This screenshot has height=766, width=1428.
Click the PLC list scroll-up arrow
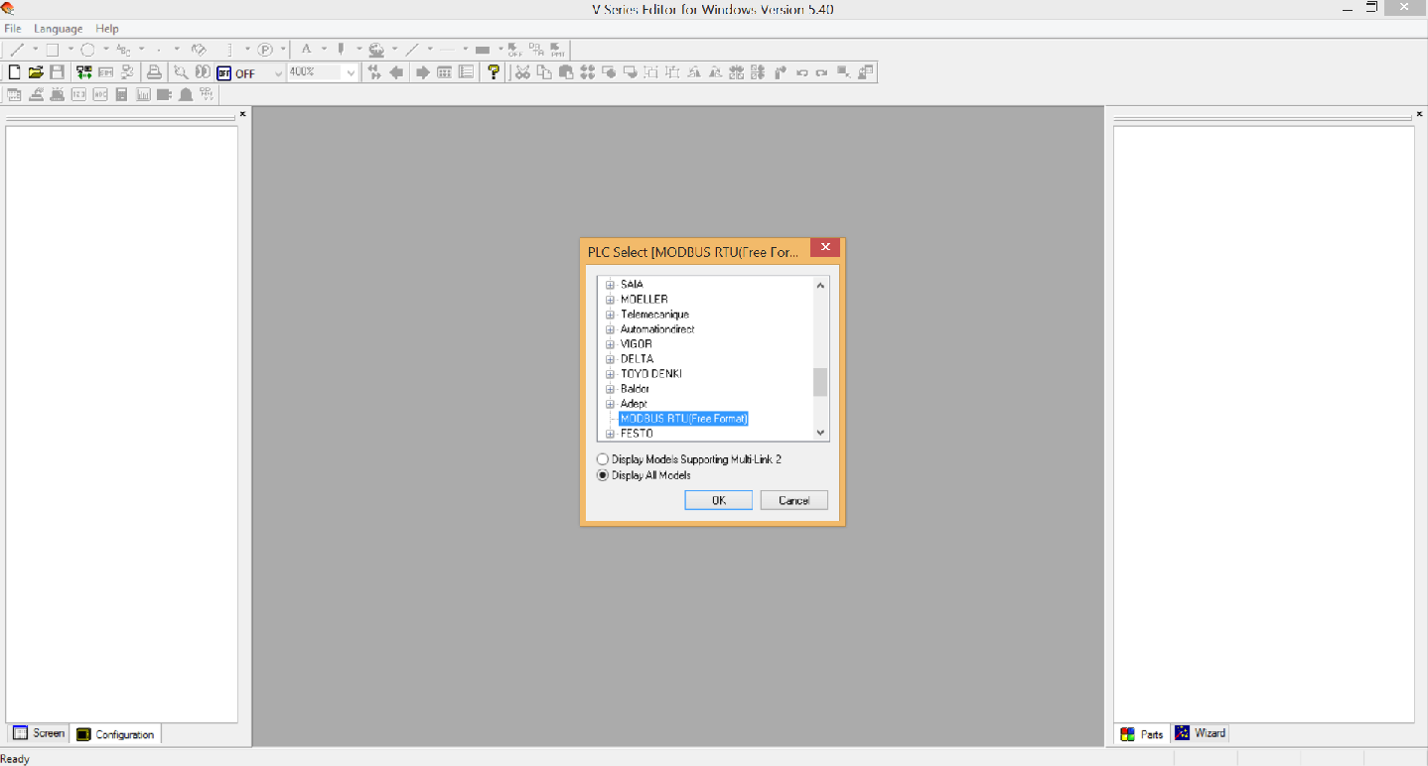click(820, 286)
